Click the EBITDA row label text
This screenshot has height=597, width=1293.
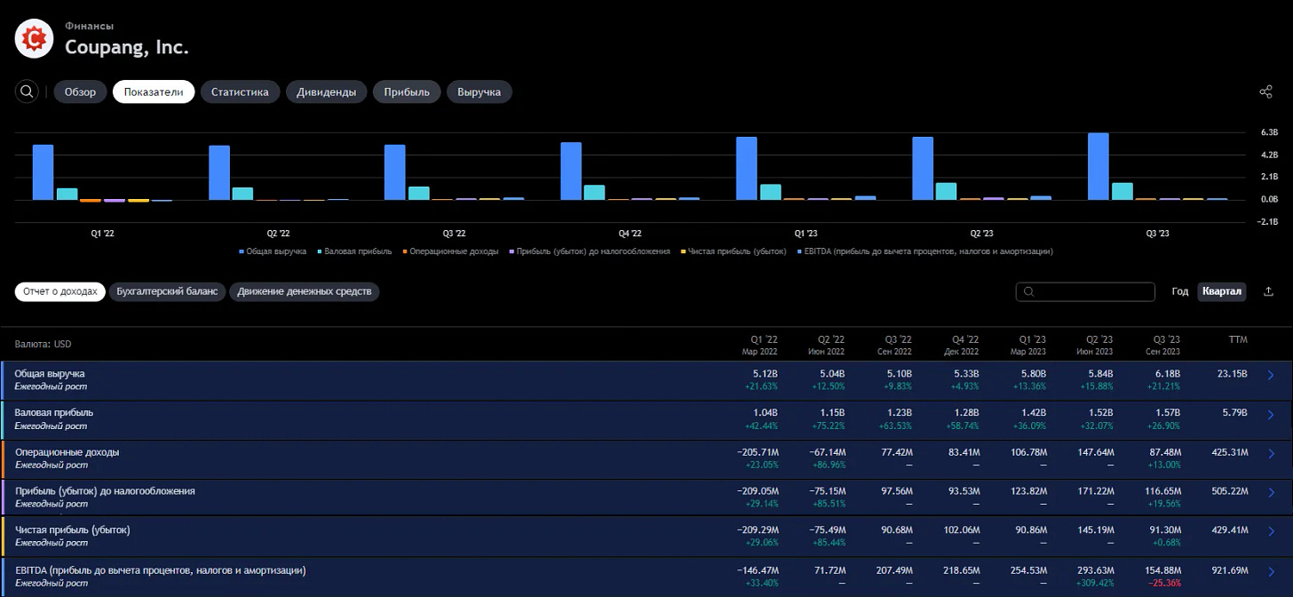(161, 569)
